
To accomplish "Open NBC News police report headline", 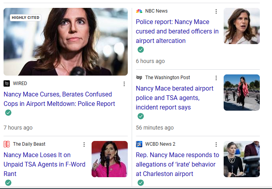I will (x=177, y=31).
